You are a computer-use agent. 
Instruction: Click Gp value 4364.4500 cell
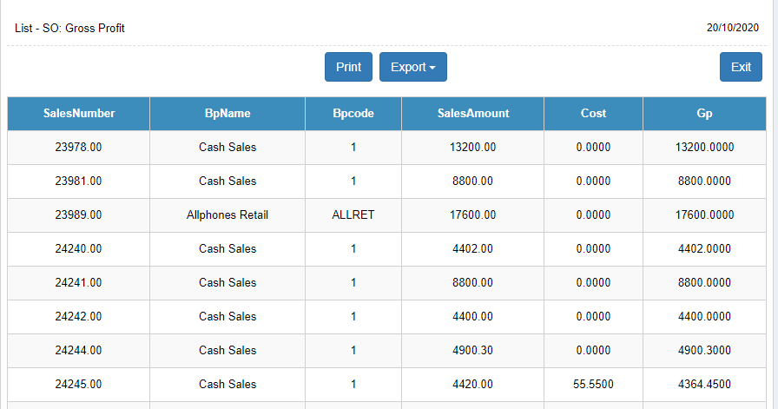(x=704, y=384)
